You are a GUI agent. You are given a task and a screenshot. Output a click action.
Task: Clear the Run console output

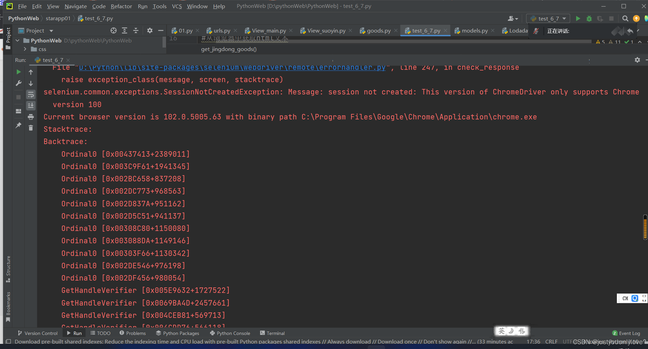[30, 127]
